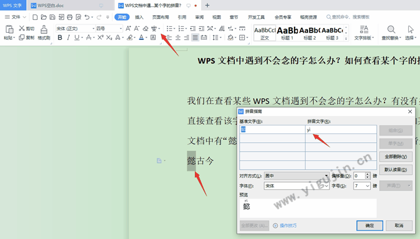Cancel the pinyin guide dialog
The image size is (420, 239).
pos(399,226)
